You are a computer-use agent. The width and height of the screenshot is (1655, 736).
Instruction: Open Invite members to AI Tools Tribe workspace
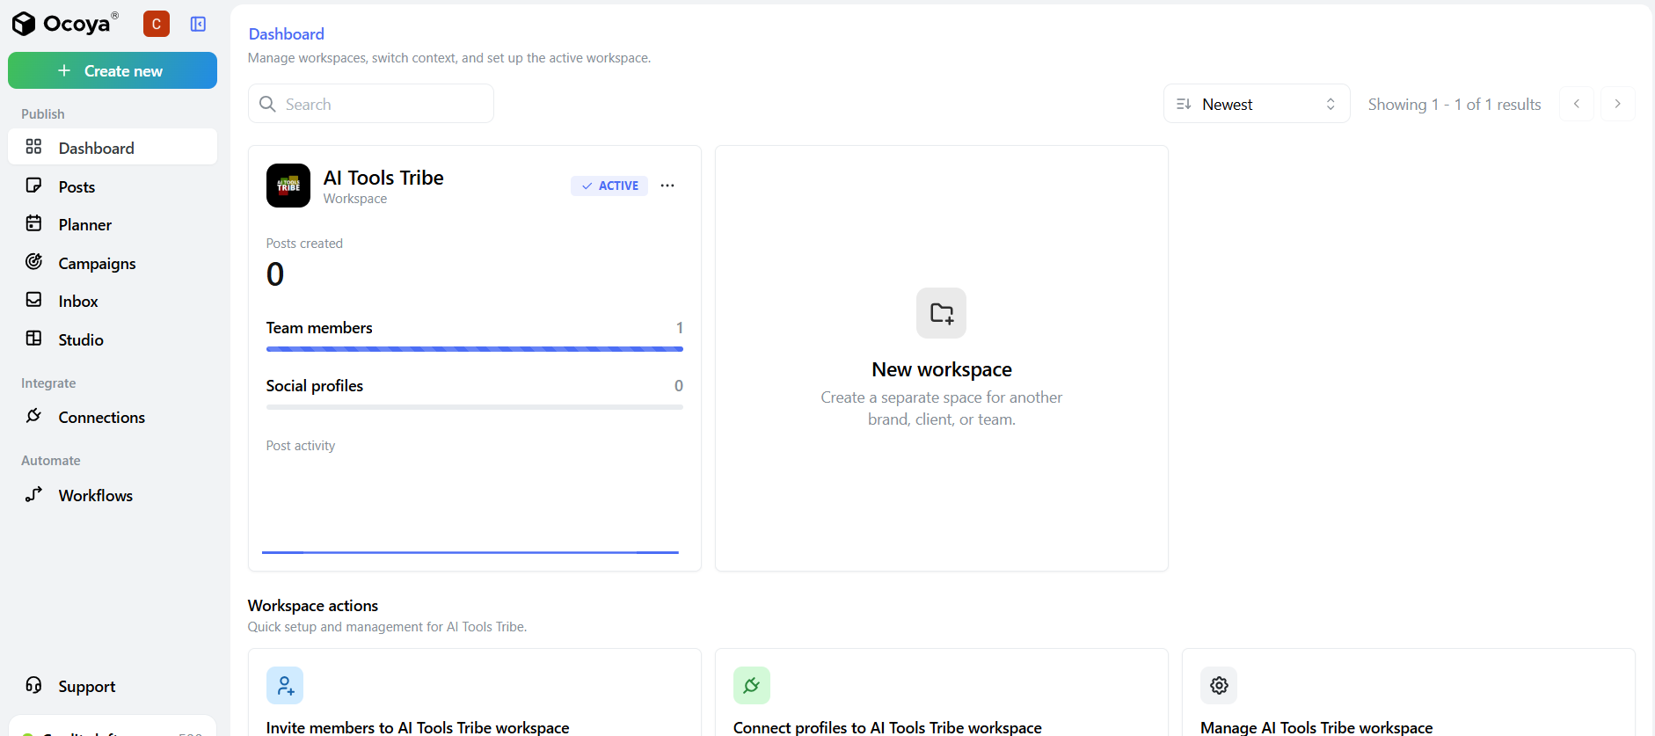(x=418, y=727)
